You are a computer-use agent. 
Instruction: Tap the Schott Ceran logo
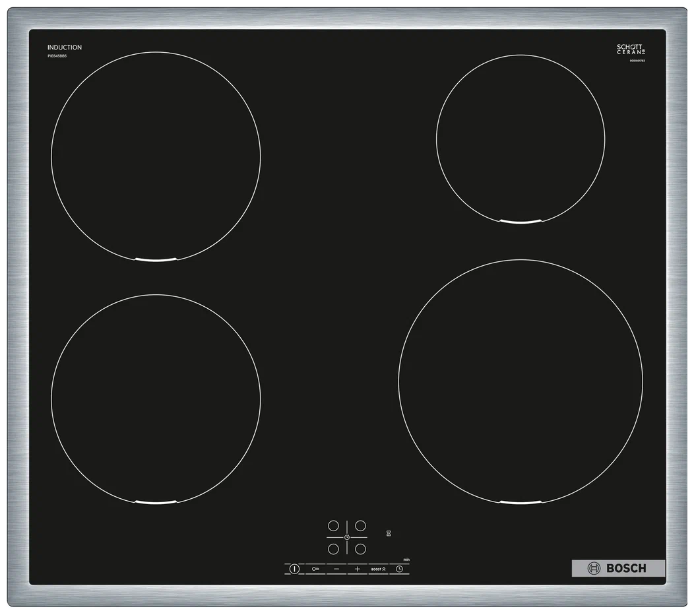tap(629, 50)
